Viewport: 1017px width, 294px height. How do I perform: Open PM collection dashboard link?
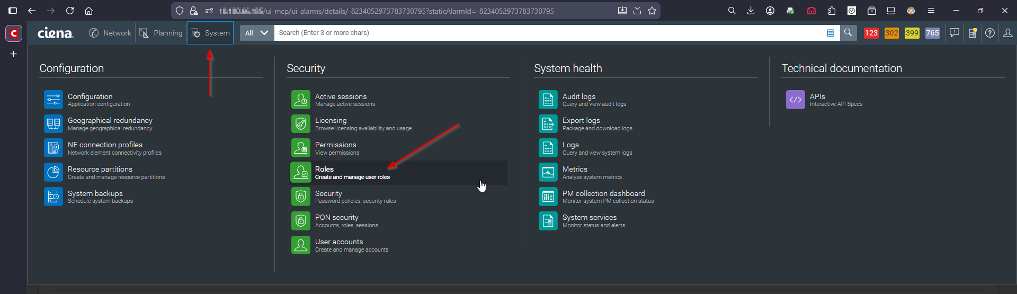pyautogui.click(x=603, y=193)
